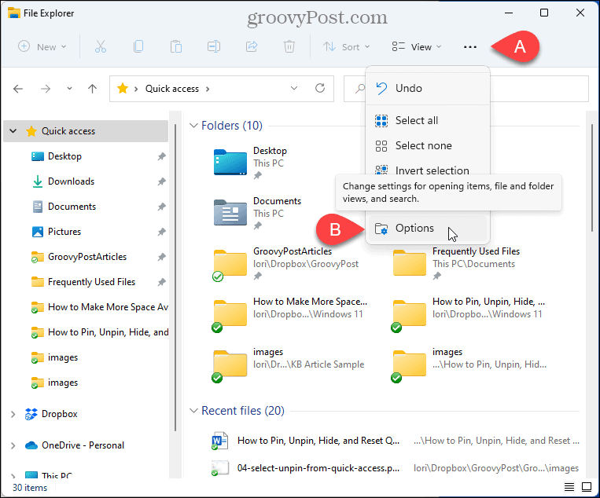Expand the Dropbox tree node

pos(13,414)
